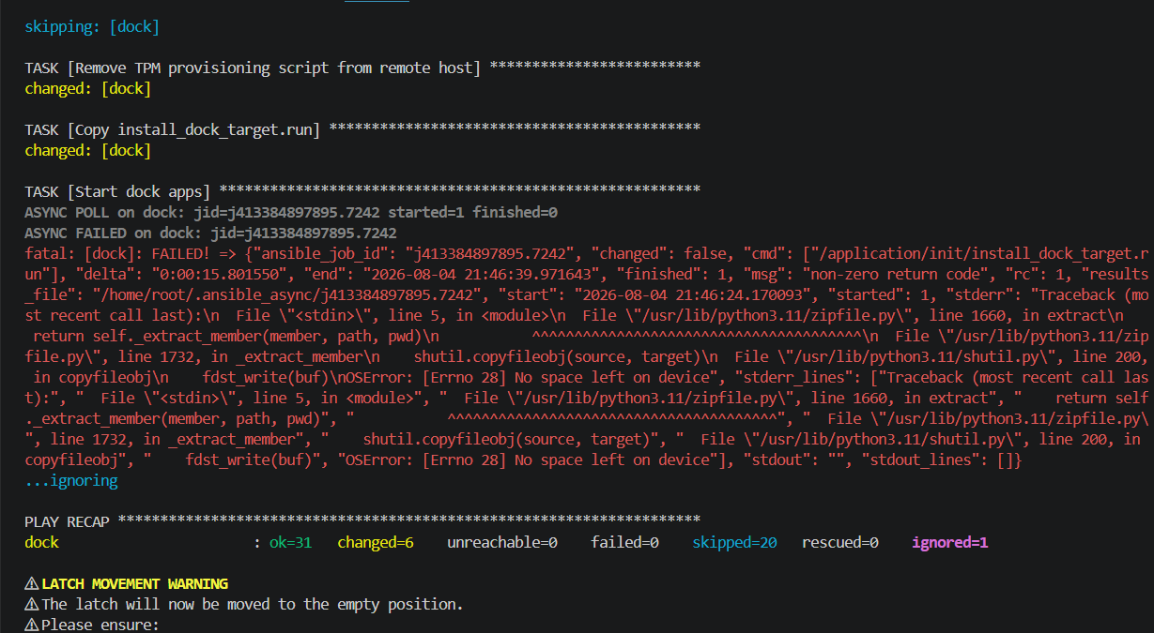Click the "skipping: [dock]" line
This screenshot has width=1154, height=633.
tap(92, 26)
